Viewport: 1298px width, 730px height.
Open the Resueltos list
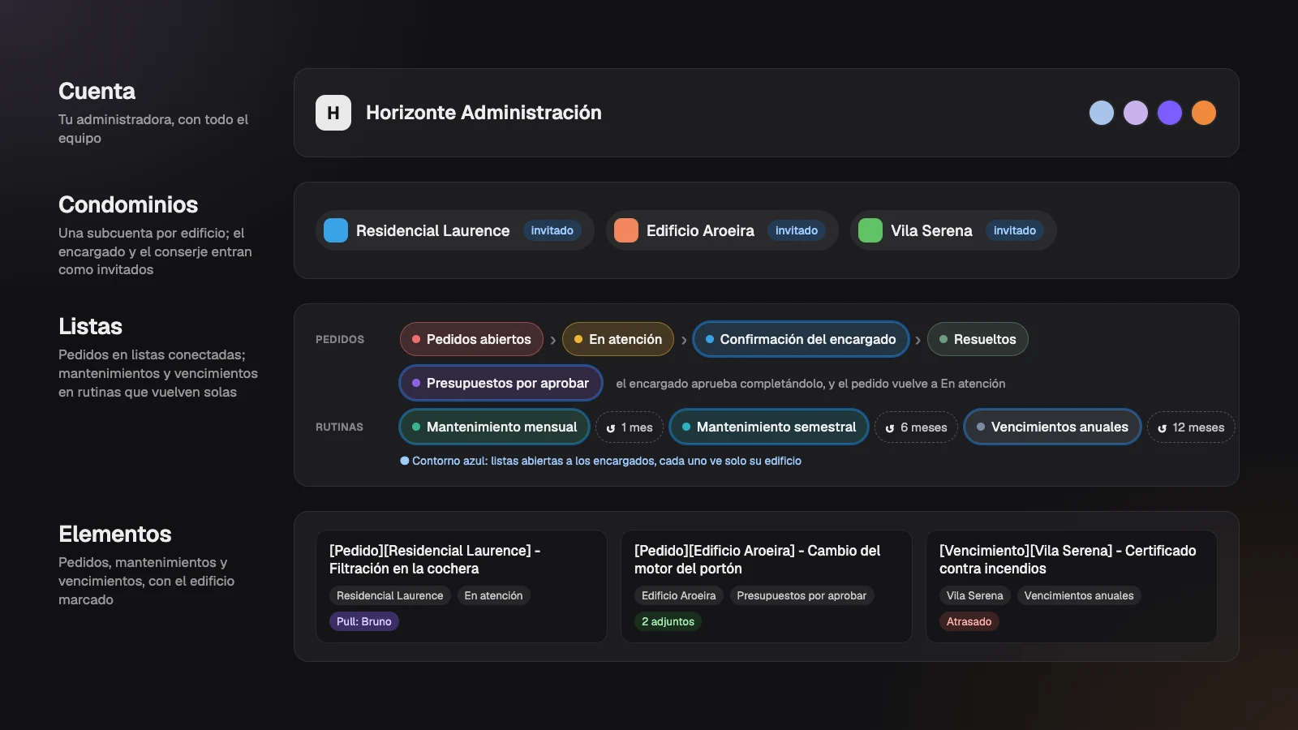[x=978, y=339]
